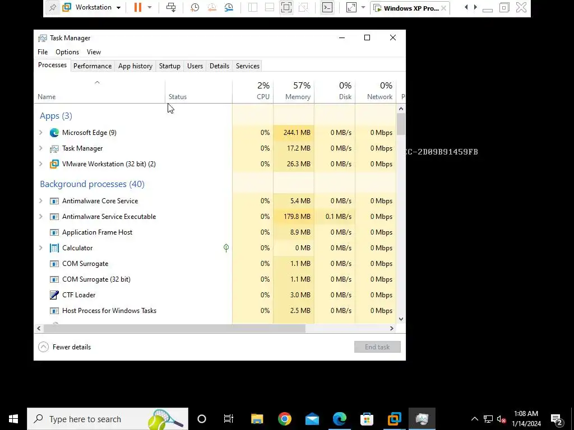Click the take snapshot clock icon
Viewport: 574px width, 430px height.
tap(195, 7)
